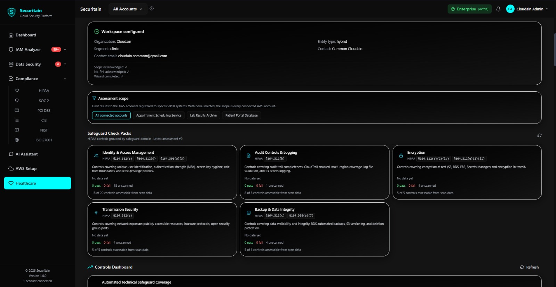Click the IAM Analyzer shield icon
Screen dimensions: 556x287
click(11, 50)
